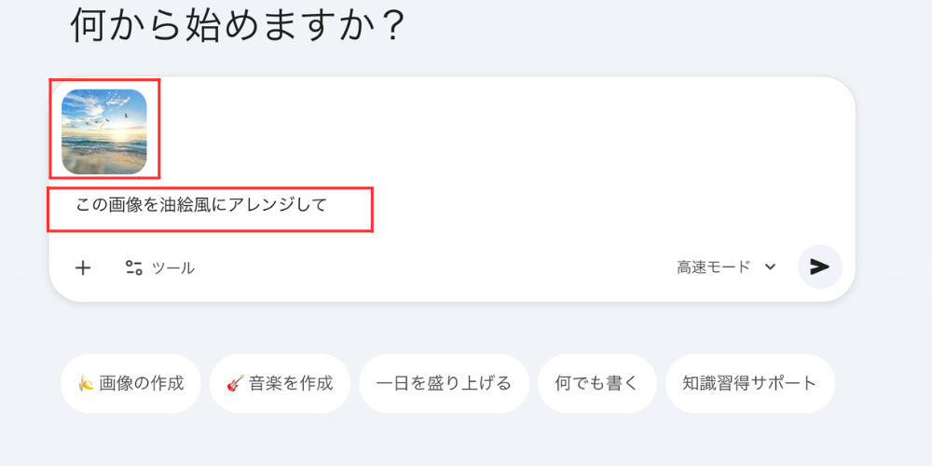Screen dimensions: 932x466
Task: Click the sliders icon beside ツール
Action: pos(133,268)
